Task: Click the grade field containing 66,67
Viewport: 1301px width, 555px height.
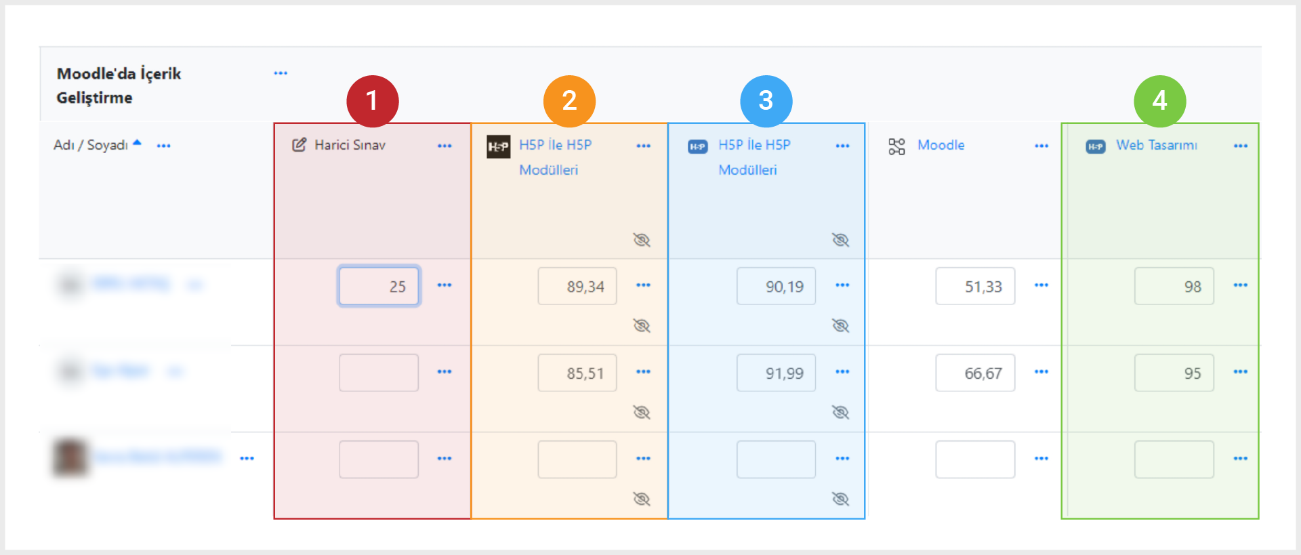Action: point(975,373)
